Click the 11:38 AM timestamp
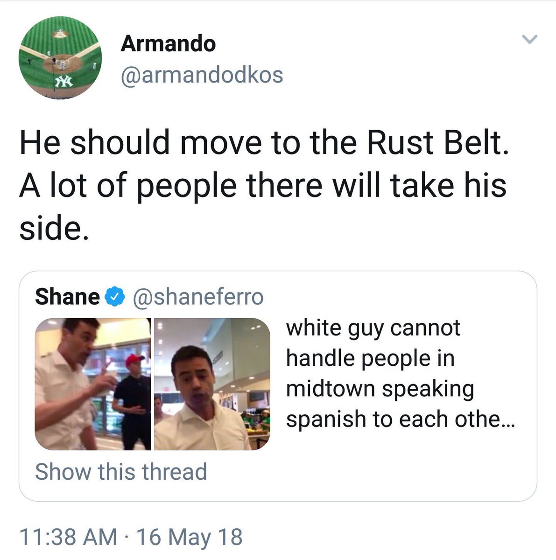556x560 pixels. coord(68,537)
